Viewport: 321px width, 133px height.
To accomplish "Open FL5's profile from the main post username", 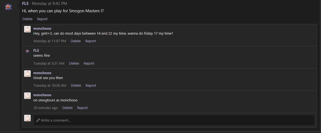I will pos(25,4).
